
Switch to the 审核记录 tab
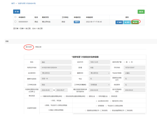pos(38,47)
